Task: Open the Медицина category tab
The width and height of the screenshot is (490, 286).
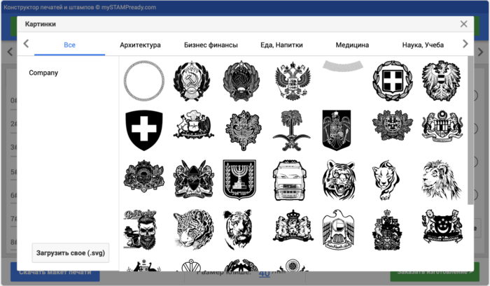Action: click(352, 45)
